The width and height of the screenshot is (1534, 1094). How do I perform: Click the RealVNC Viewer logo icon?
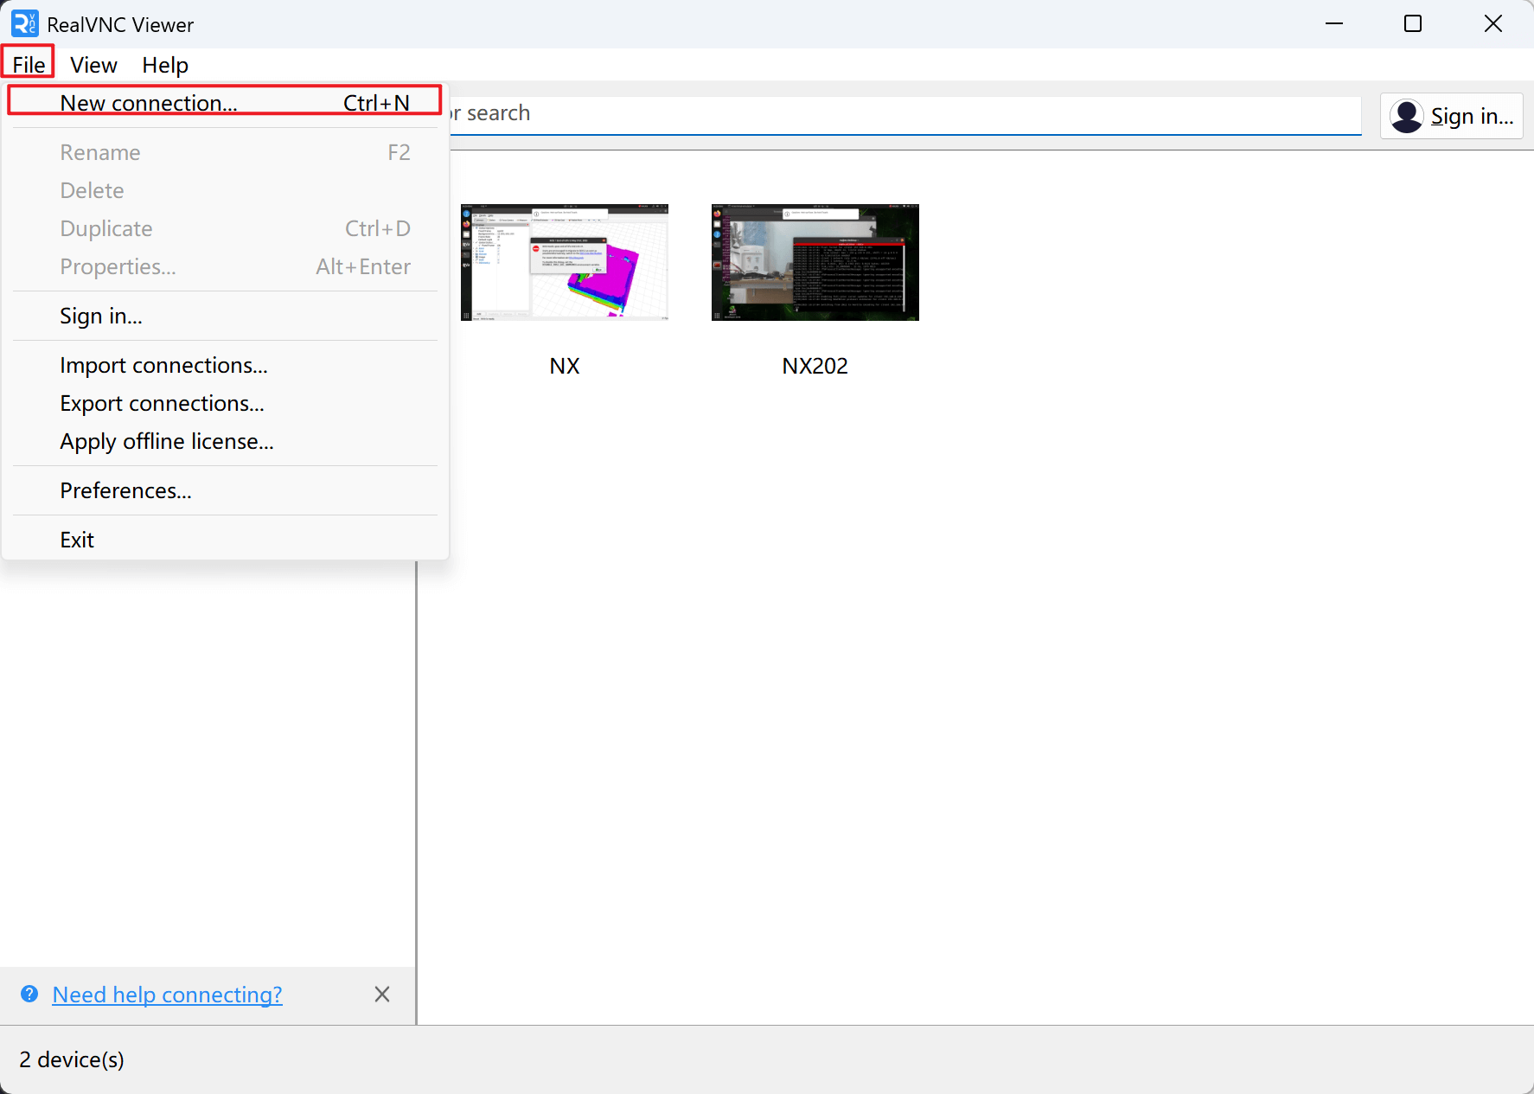[24, 24]
